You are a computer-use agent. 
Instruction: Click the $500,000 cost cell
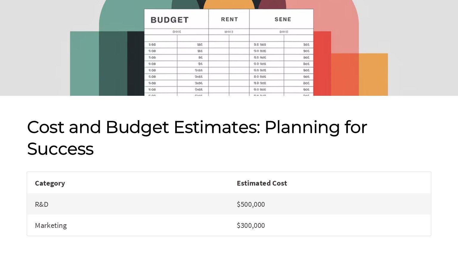pos(251,204)
